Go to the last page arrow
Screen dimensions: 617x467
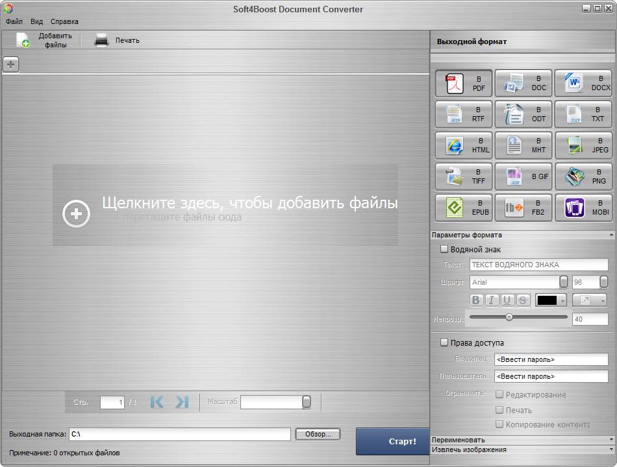[x=182, y=401]
